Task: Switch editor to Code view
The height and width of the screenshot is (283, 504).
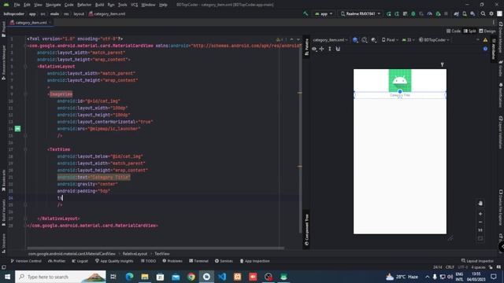Action: (454, 31)
